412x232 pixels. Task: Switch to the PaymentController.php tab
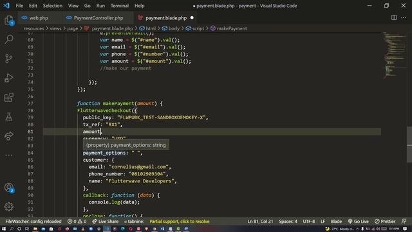[98, 18]
